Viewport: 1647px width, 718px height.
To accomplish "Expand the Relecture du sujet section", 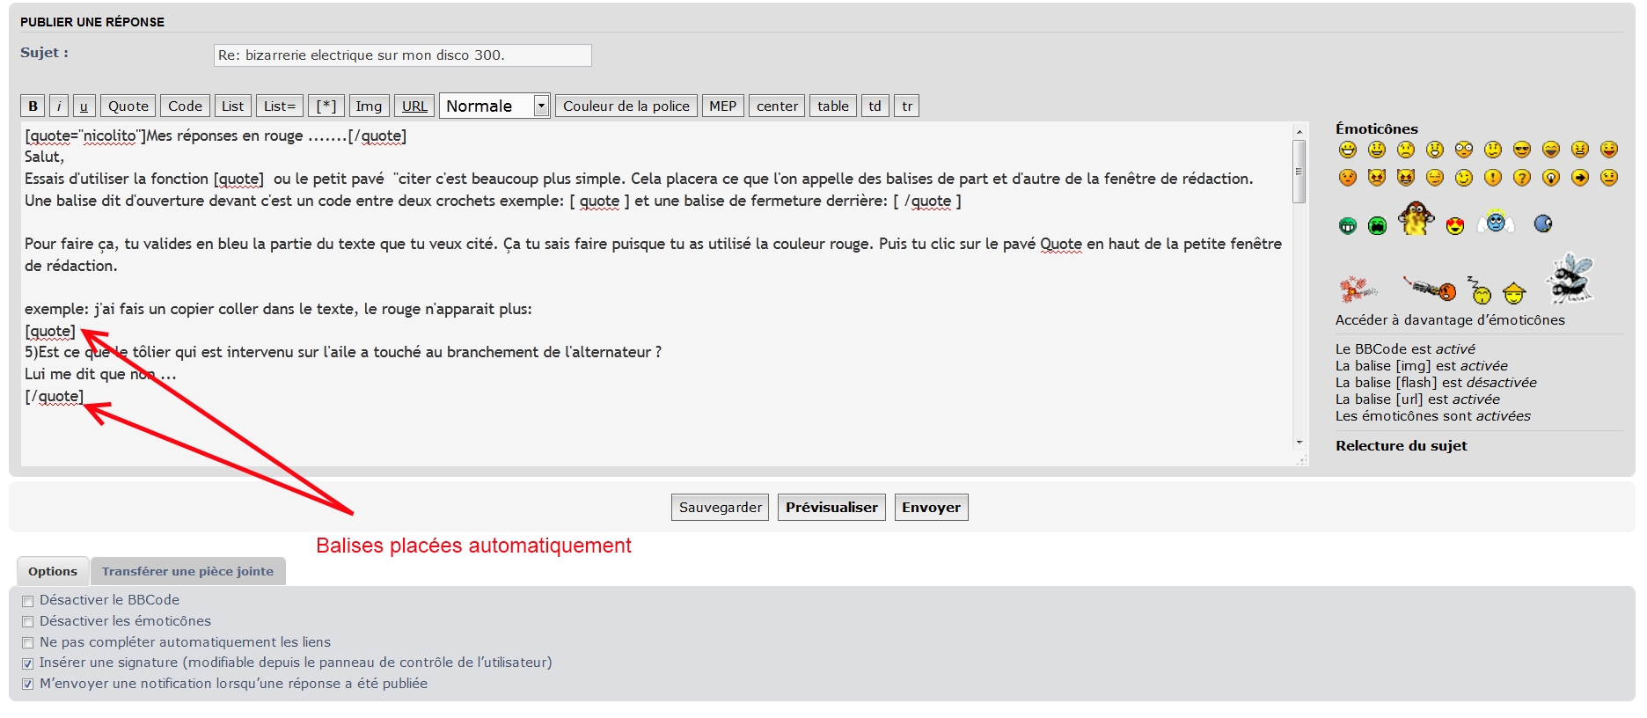I will pos(1401,446).
